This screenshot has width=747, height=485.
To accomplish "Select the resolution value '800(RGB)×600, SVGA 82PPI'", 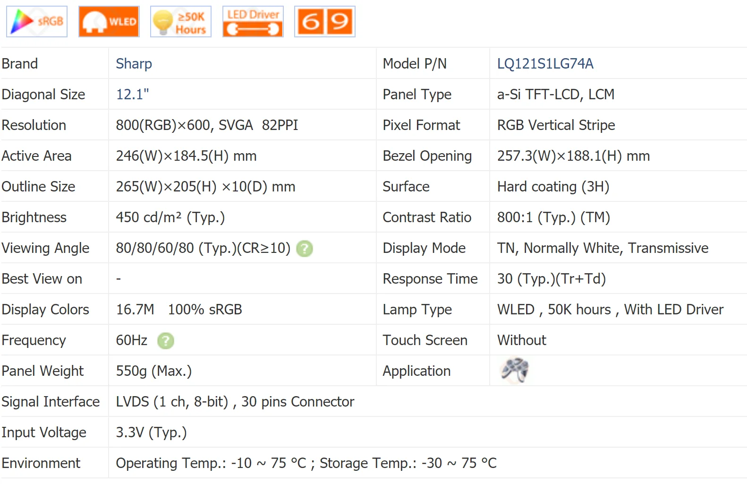I will pyautogui.click(x=207, y=125).
